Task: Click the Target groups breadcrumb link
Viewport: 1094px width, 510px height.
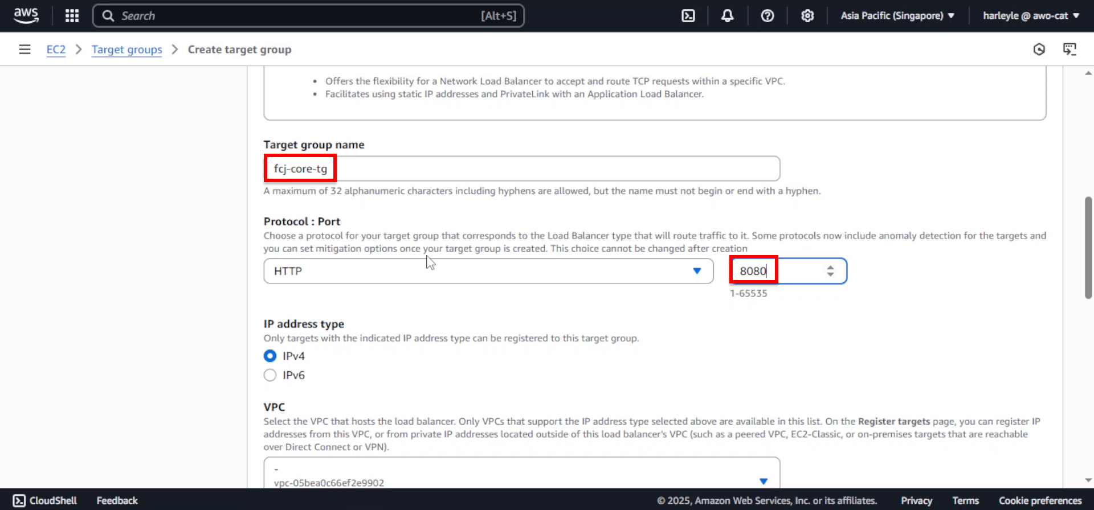Action: tap(126, 50)
